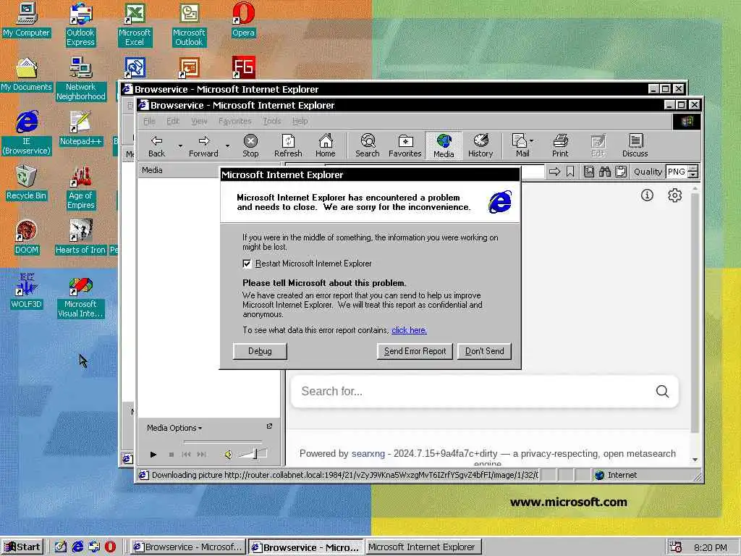Go to Home via toolbar icon

325,145
